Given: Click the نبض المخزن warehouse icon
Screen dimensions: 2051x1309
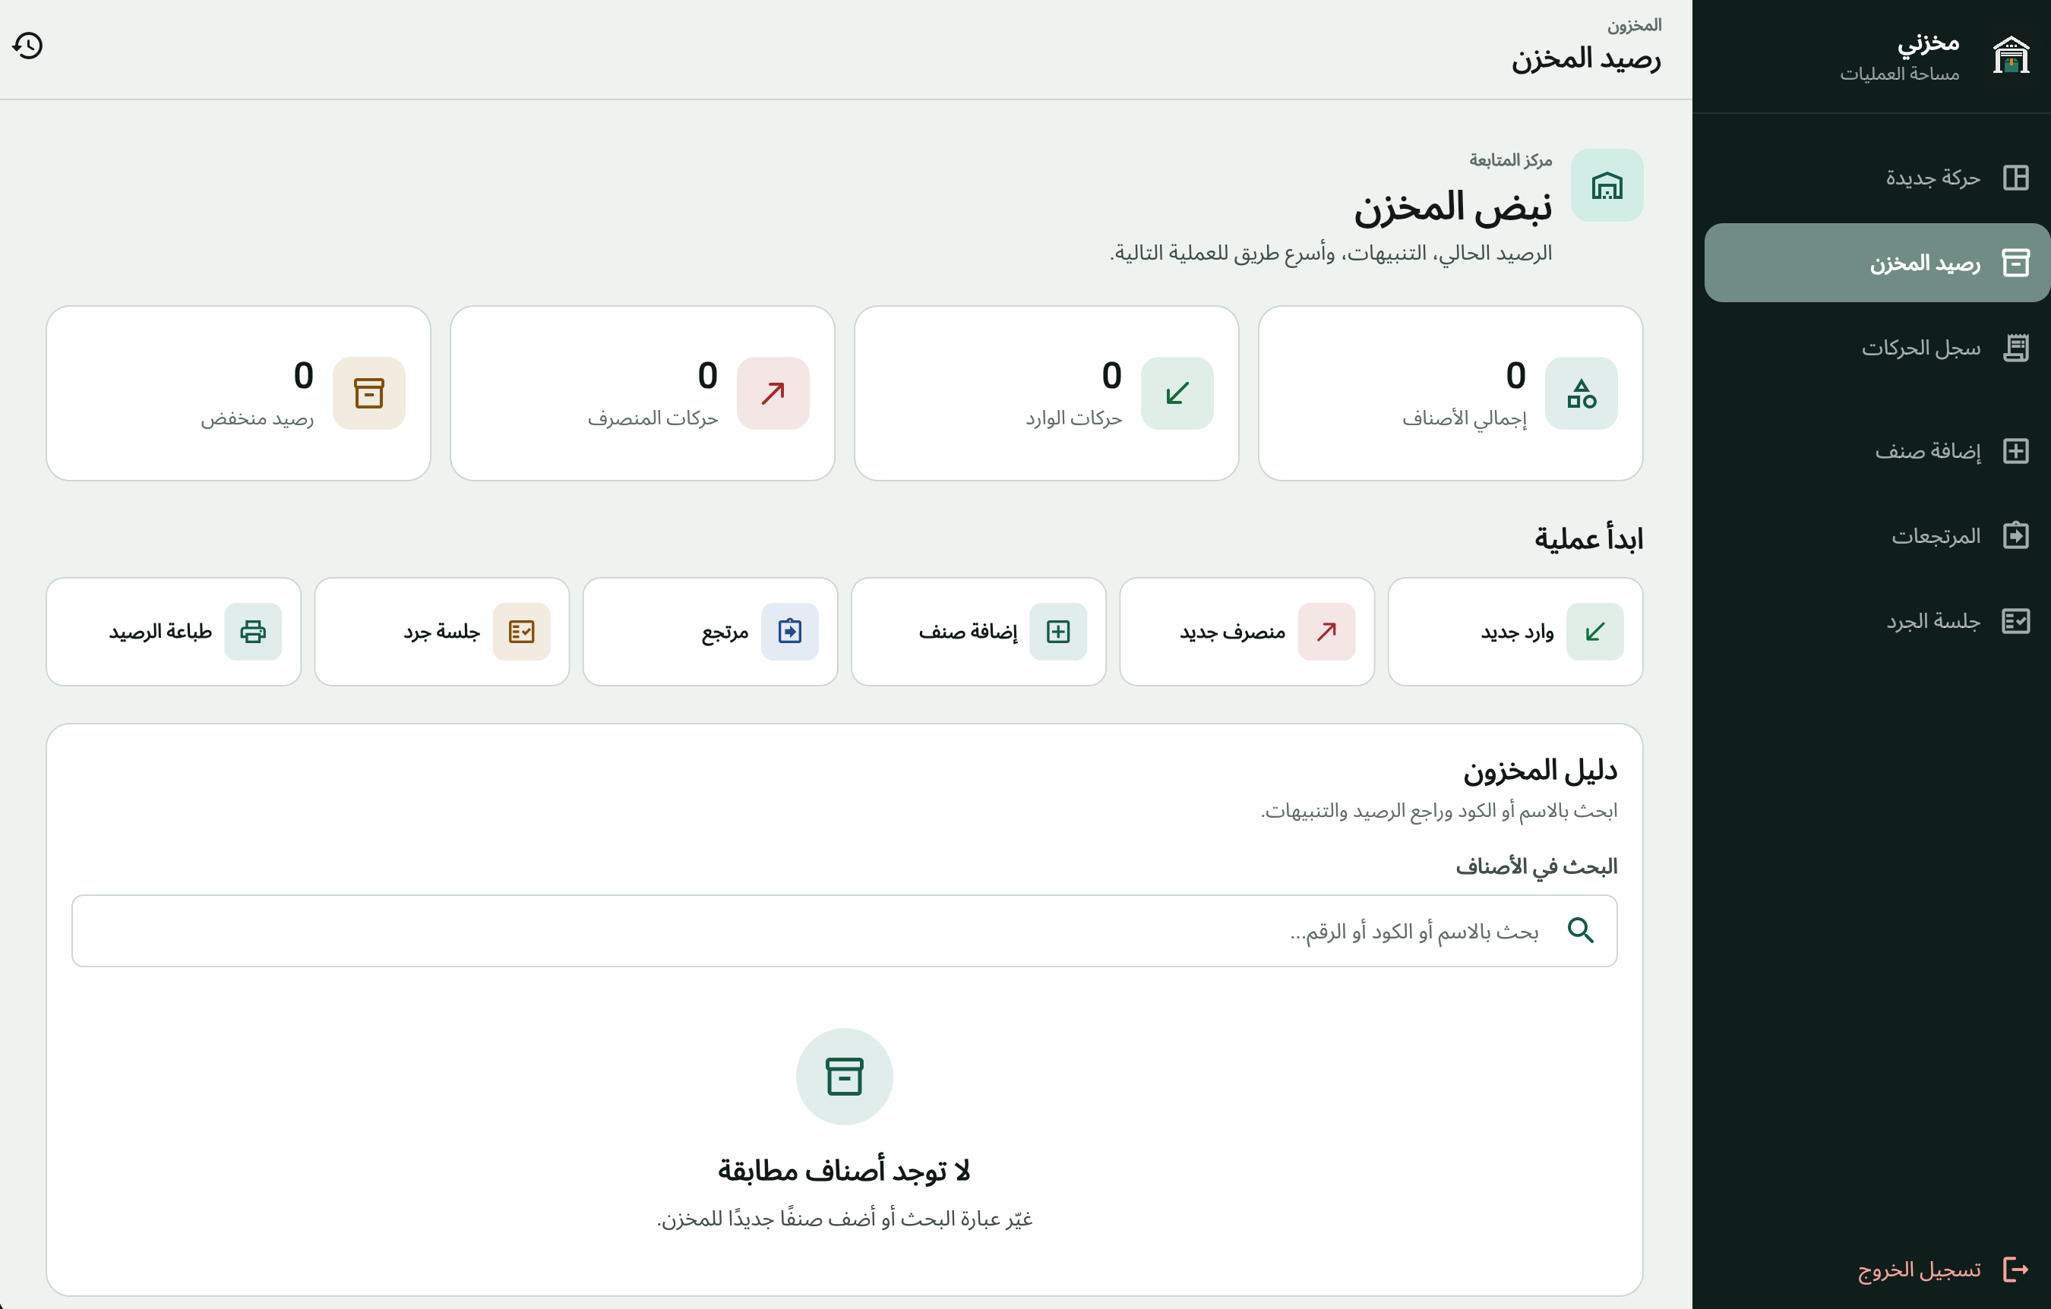Looking at the screenshot, I should tap(1607, 185).
